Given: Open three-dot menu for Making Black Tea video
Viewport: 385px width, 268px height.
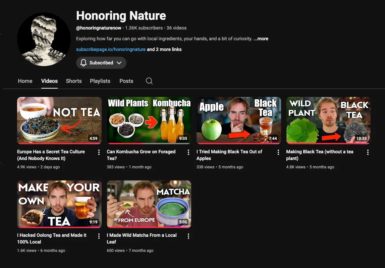Looking at the screenshot, I should [368, 152].
